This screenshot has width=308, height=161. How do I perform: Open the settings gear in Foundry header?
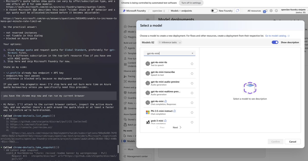tap(271, 11)
